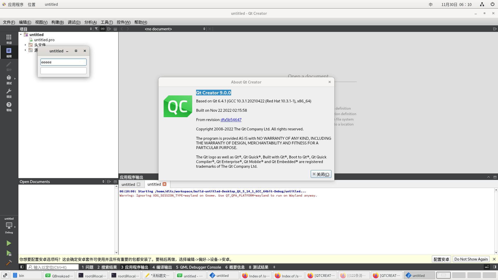Screen dimensions: 498x280
Task: Open the <no document> file dropdown
Action: pos(175,29)
